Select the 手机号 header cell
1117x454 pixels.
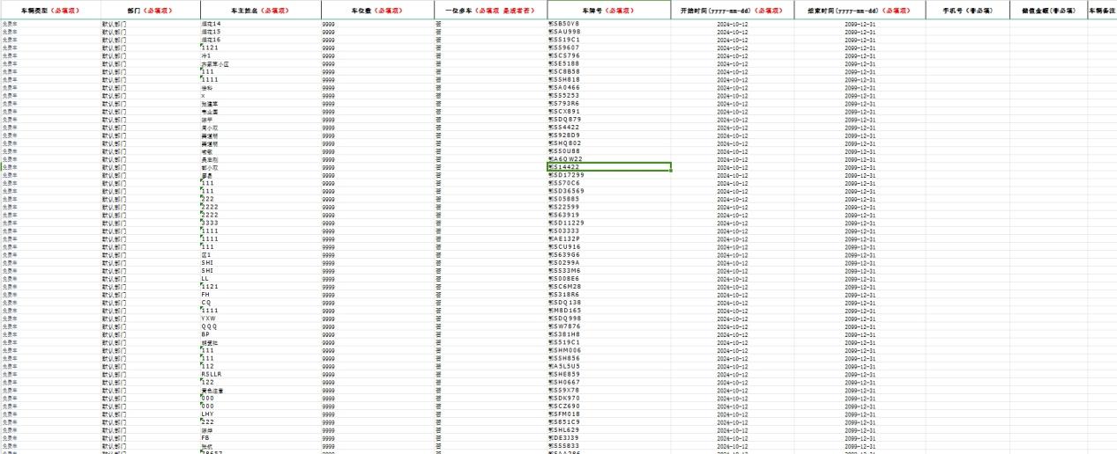pos(967,11)
